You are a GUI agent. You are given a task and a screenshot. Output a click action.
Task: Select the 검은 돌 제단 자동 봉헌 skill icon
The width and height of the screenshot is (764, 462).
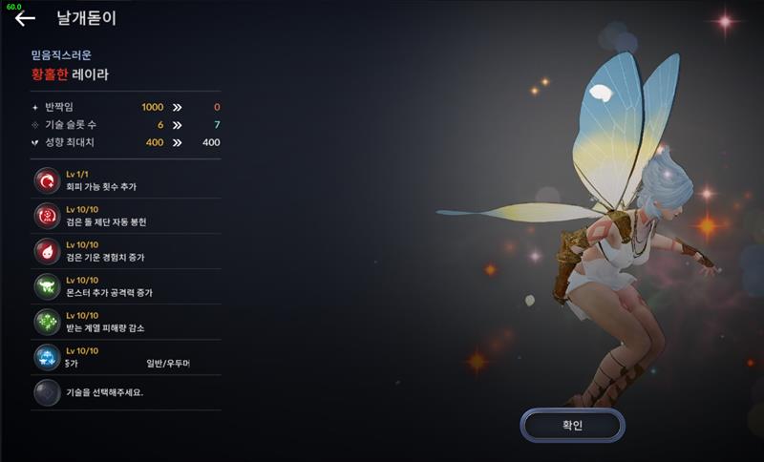[47, 216]
